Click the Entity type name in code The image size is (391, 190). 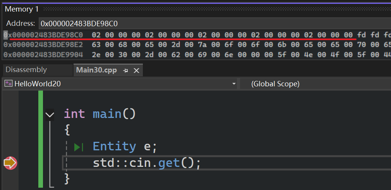pyautogui.click(x=114, y=146)
